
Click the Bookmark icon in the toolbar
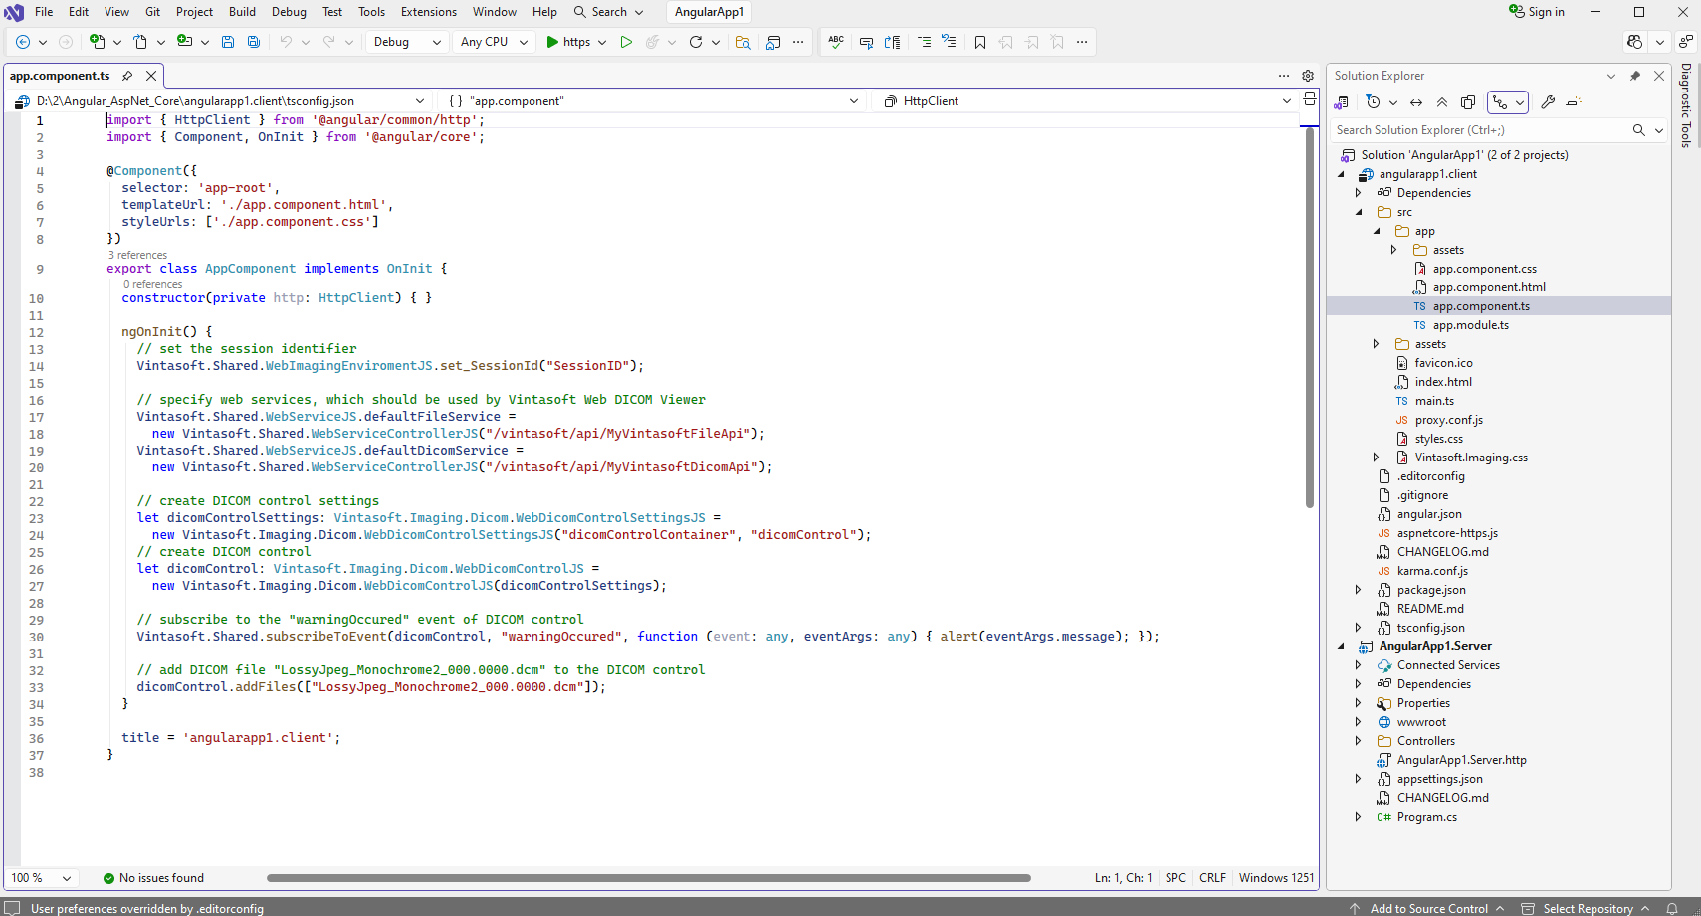pos(980,42)
